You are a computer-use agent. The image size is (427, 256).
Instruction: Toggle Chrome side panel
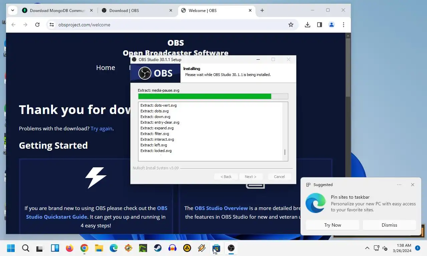pos(320,25)
